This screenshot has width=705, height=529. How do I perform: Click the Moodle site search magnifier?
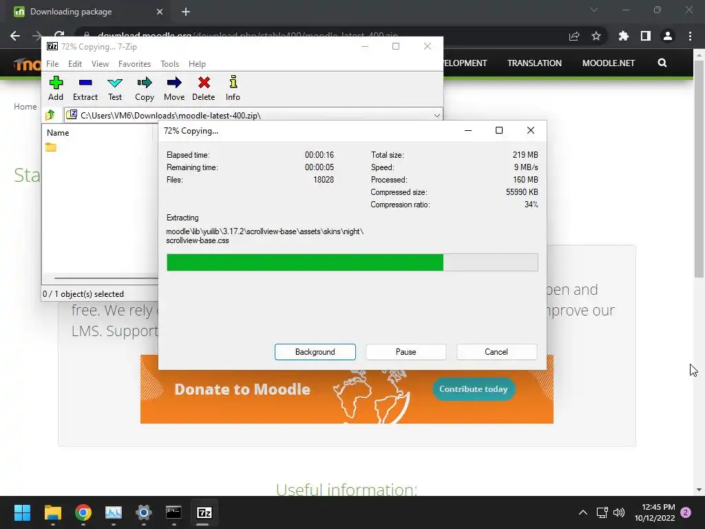click(x=662, y=63)
